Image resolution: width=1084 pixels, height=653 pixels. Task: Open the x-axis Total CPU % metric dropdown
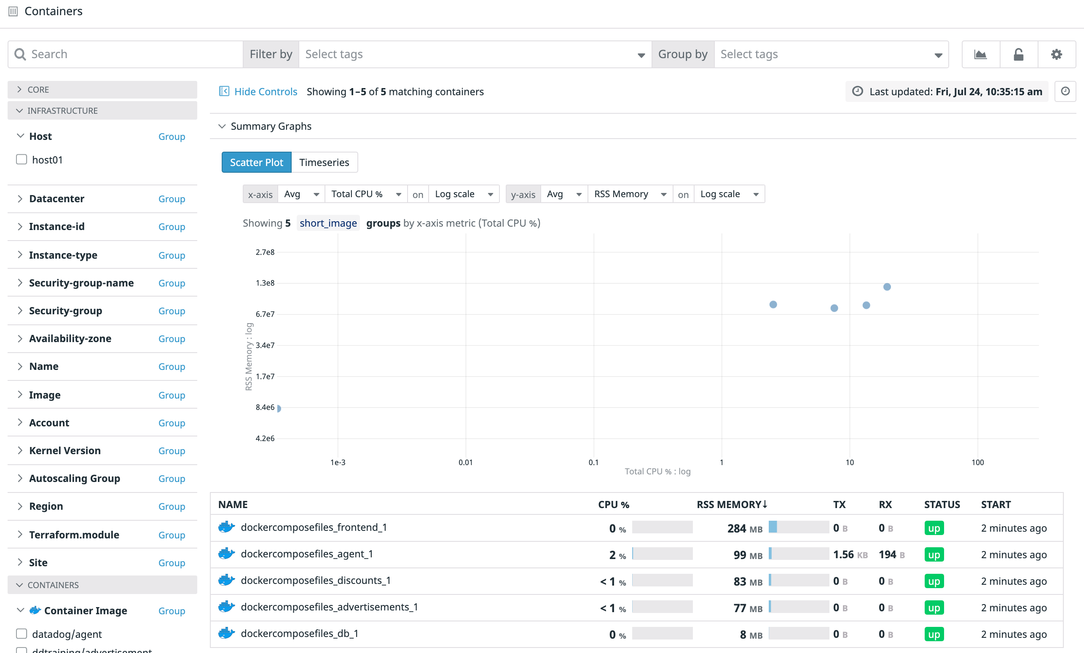click(365, 194)
